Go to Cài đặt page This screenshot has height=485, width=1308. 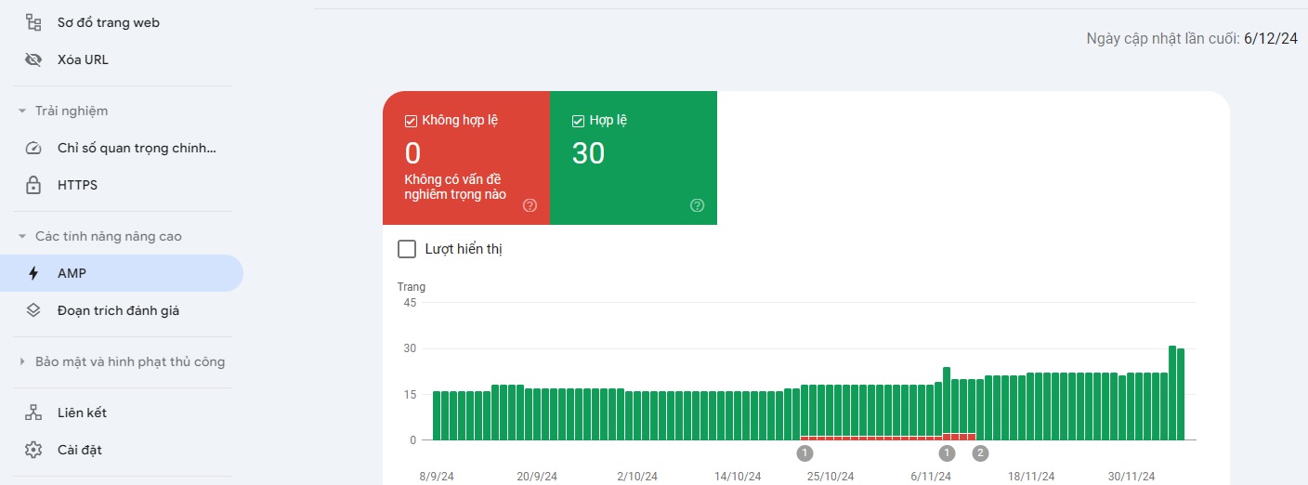(122, 450)
